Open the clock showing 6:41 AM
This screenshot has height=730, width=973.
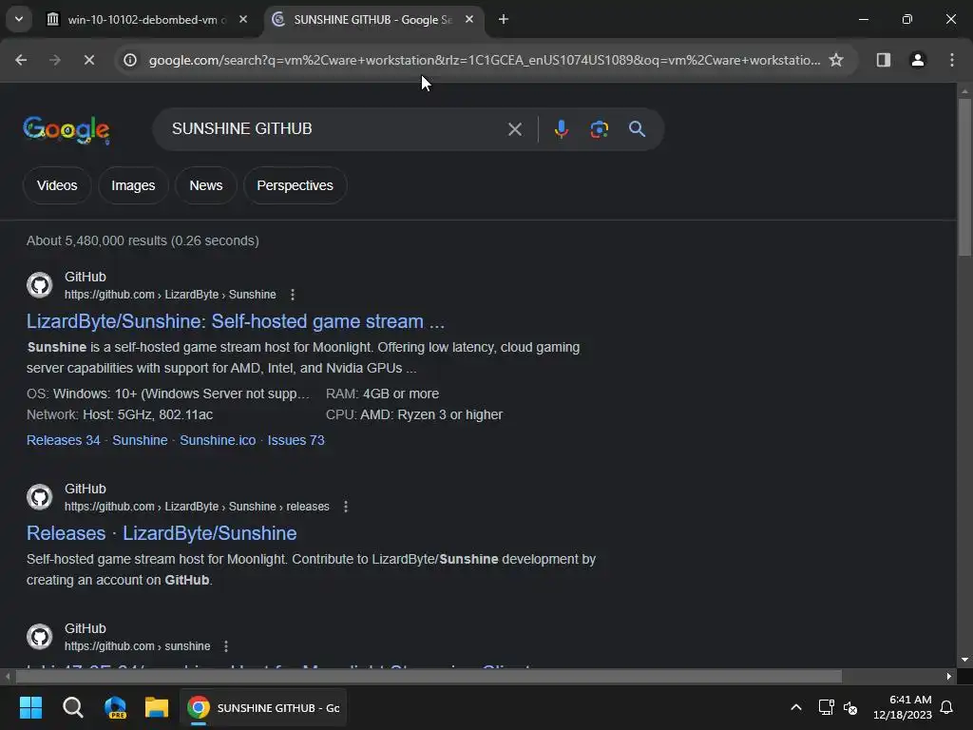pos(903,707)
